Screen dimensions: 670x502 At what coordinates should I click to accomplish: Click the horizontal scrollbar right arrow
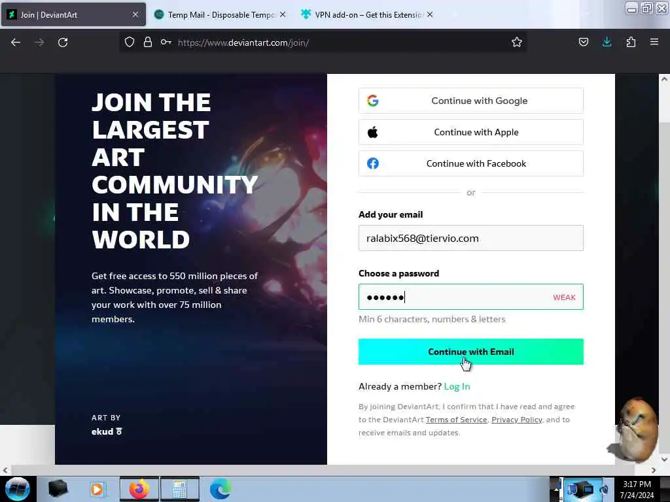[x=654, y=471]
